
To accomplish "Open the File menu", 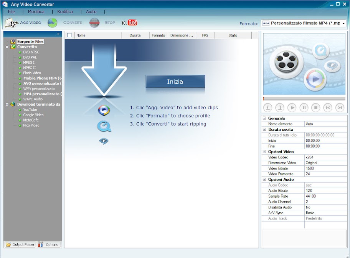I will pyautogui.click(x=12, y=12).
